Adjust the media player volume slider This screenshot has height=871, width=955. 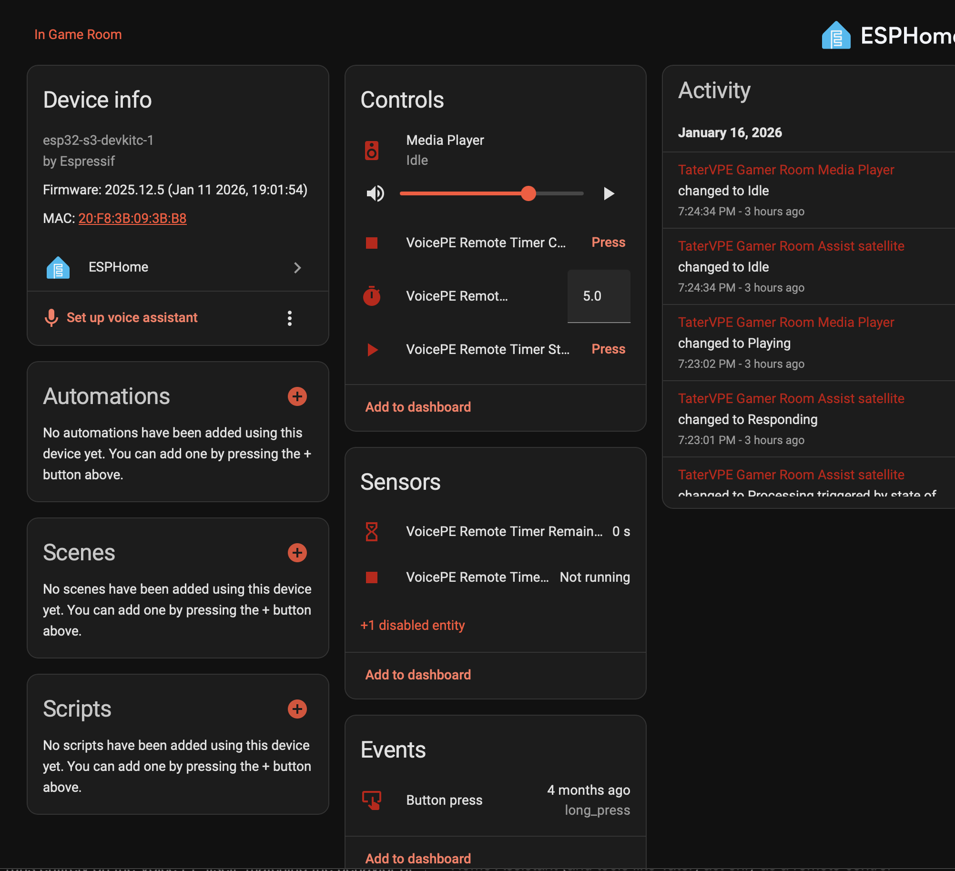tap(491, 193)
